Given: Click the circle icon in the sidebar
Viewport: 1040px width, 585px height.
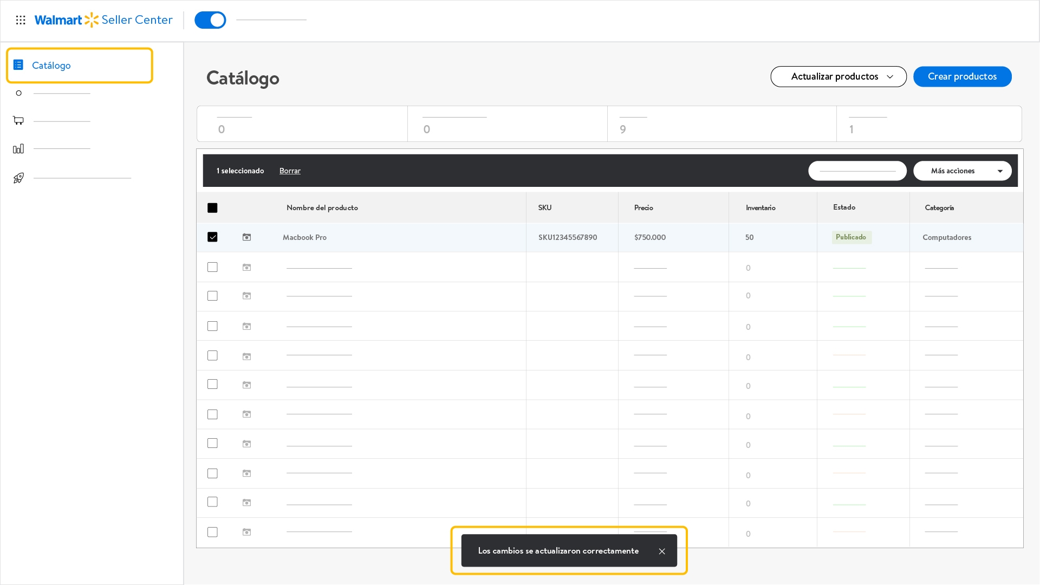Looking at the screenshot, I should [19, 93].
